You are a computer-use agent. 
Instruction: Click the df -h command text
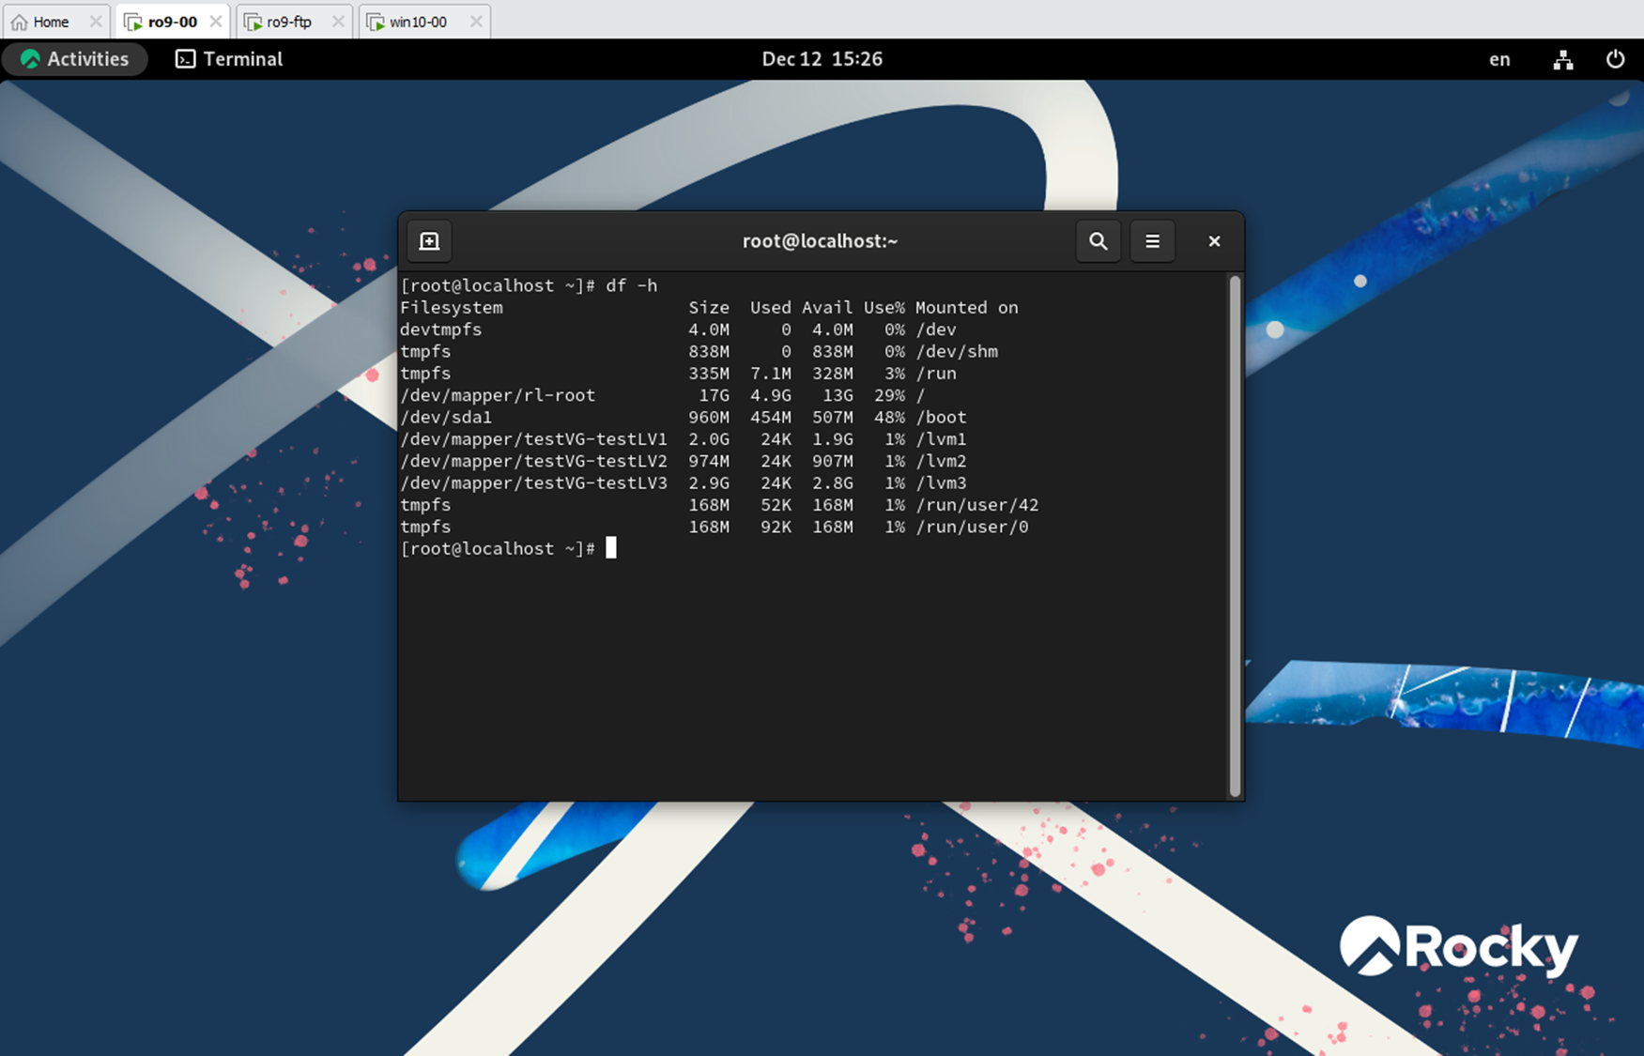click(x=632, y=285)
